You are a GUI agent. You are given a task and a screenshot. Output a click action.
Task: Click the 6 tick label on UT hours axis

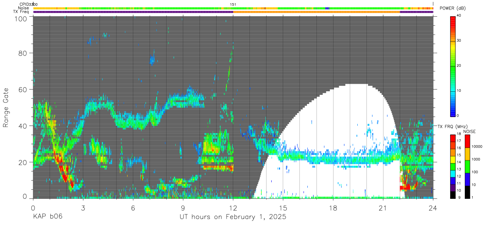pyautogui.click(x=133, y=208)
